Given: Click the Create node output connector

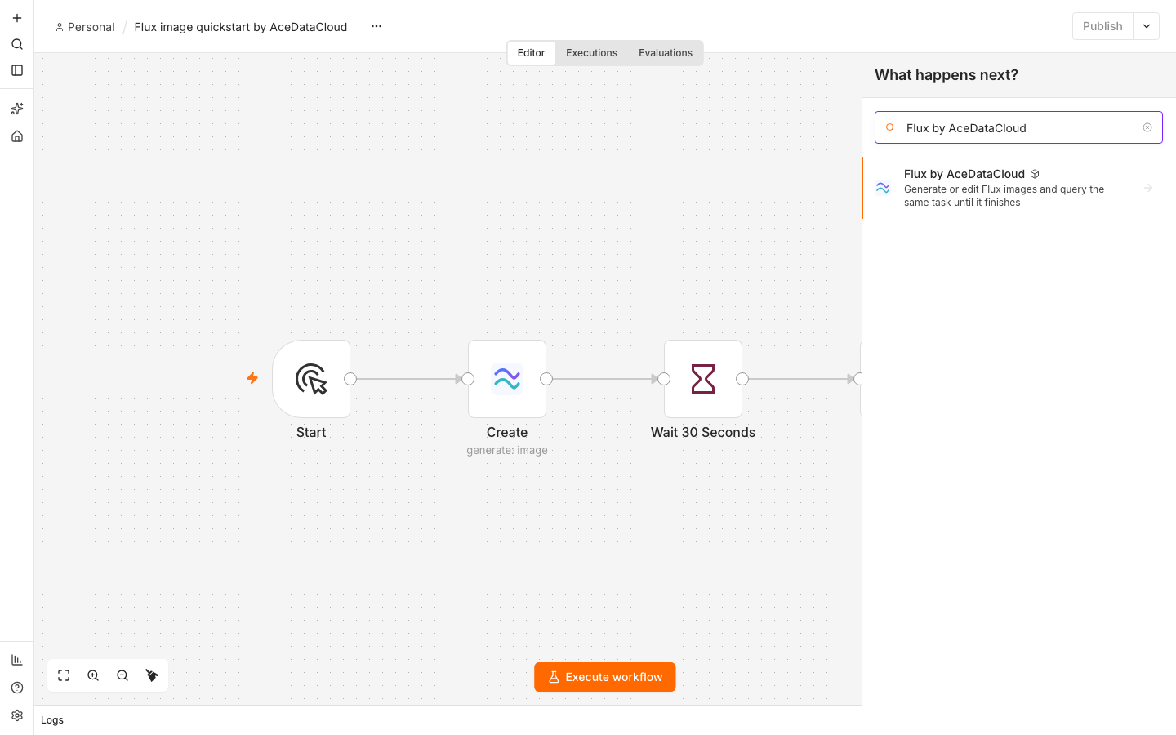Looking at the screenshot, I should pos(546,379).
